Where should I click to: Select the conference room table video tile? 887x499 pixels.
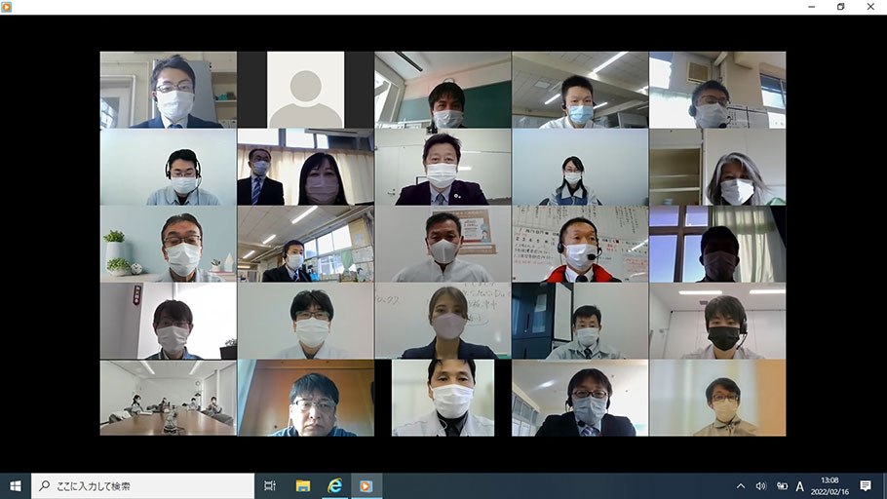[x=168, y=398]
